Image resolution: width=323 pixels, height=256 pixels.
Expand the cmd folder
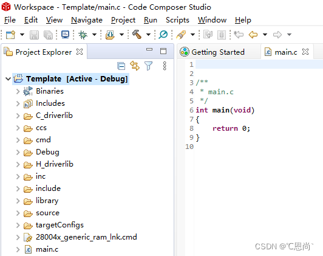pyautogui.click(x=18, y=140)
